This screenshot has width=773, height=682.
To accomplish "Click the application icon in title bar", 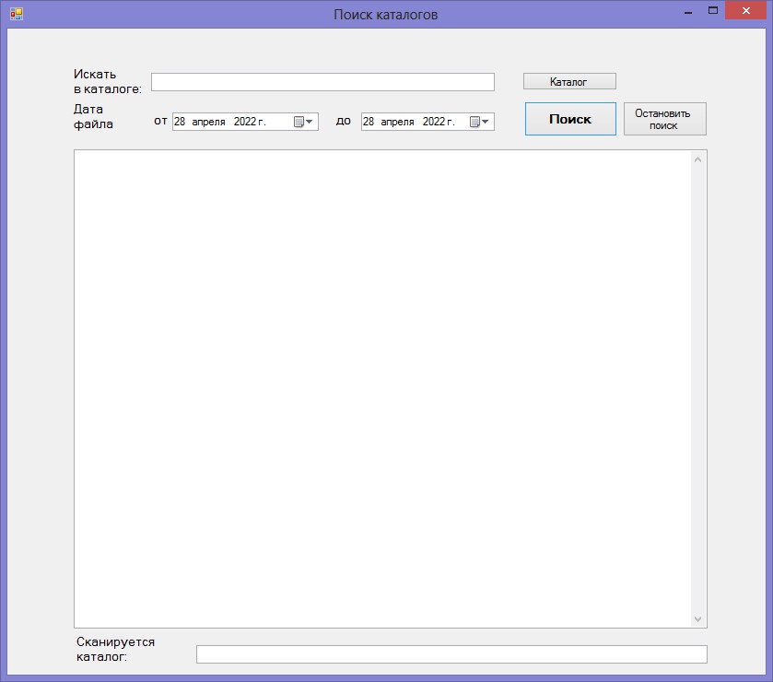I will click(17, 14).
